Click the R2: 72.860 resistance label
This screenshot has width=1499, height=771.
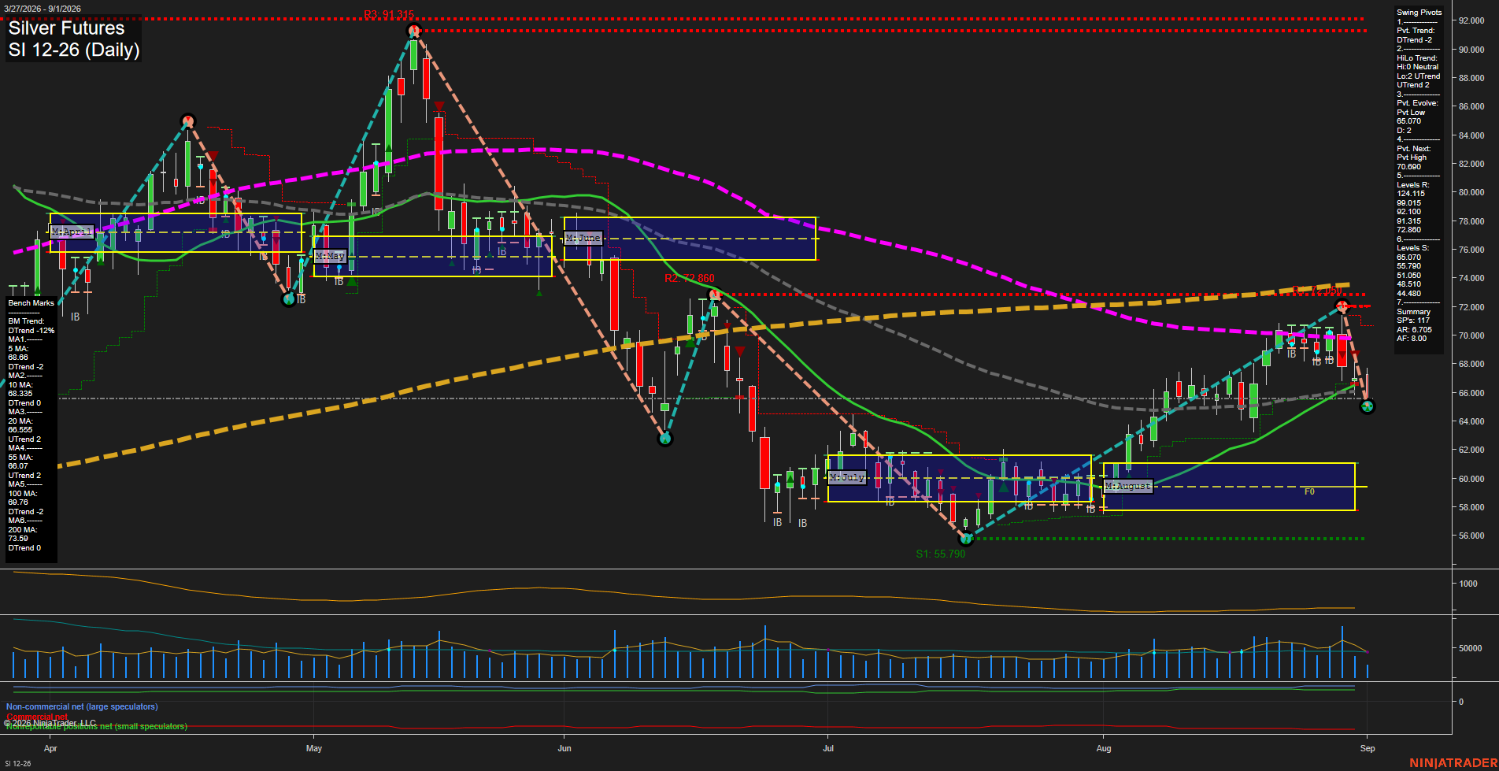(690, 279)
